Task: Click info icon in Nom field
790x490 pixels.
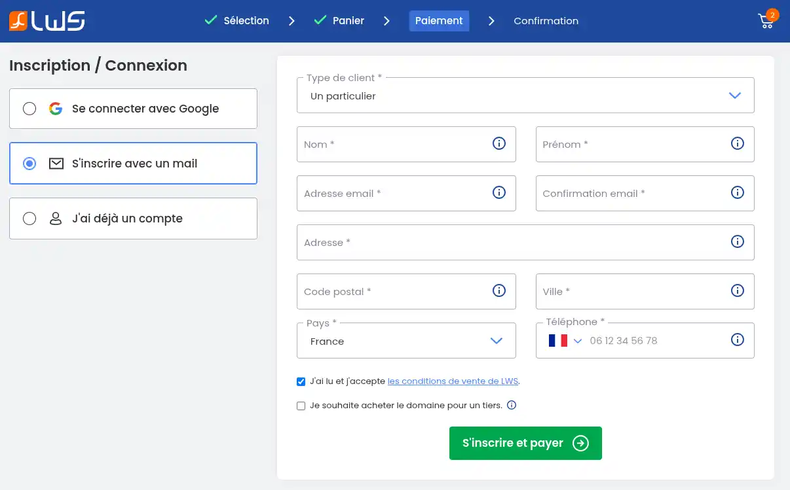Action: (x=499, y=143)
